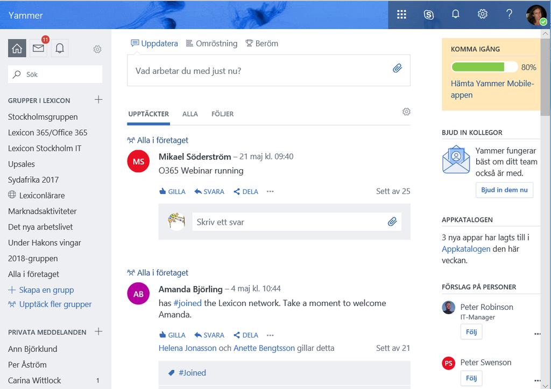Start a new private message with plus icon

tap(98, 331)
